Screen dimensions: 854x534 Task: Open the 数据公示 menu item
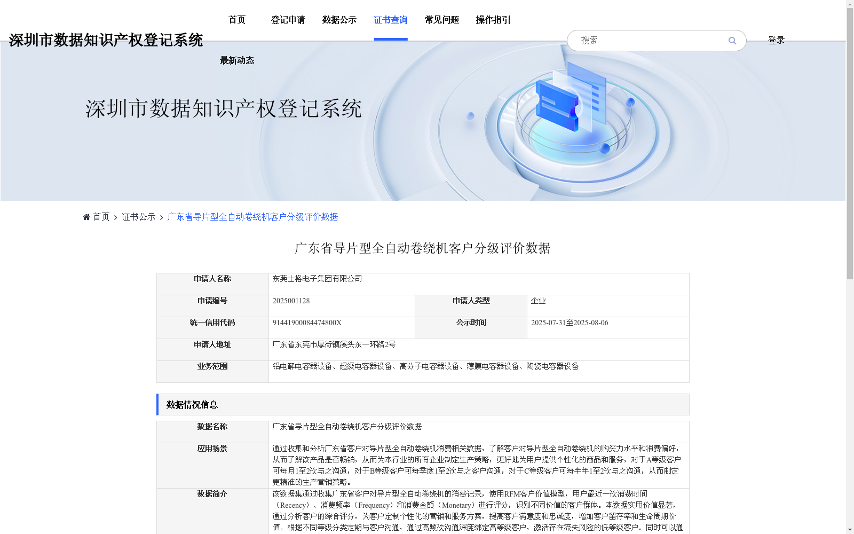(339, 20)
